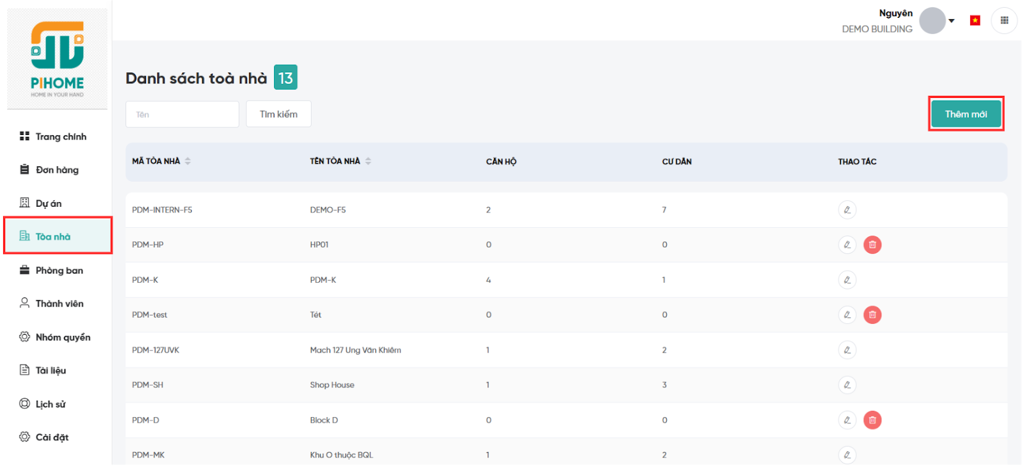Open the apps grid icon in header
The height and width of the screenshot is (471, 1024).
click(1004, 20)
